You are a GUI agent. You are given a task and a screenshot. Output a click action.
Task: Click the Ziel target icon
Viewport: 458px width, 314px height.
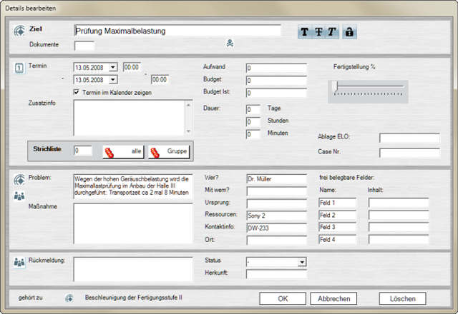(x=19, y=31)
